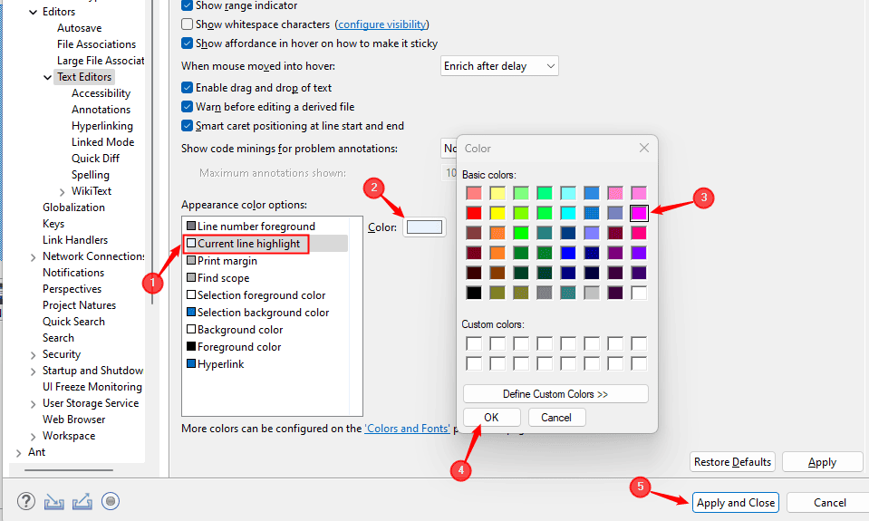
Task: Open the Color button swatch
Action: click(x=424, y=227)
